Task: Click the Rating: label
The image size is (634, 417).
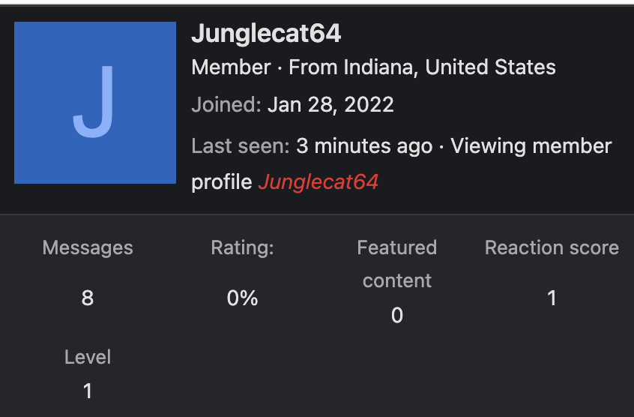Action: (x=242, y=247)
